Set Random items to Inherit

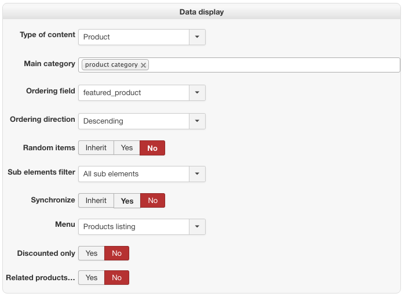pos(96,148)
